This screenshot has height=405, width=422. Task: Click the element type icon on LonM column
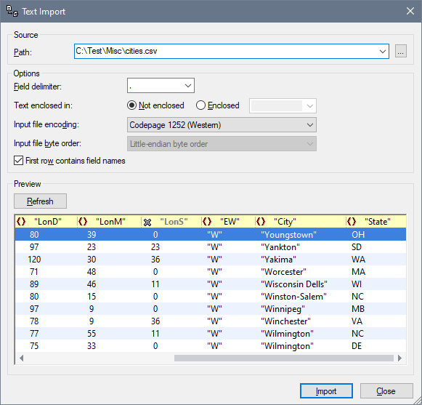[83, 222]
